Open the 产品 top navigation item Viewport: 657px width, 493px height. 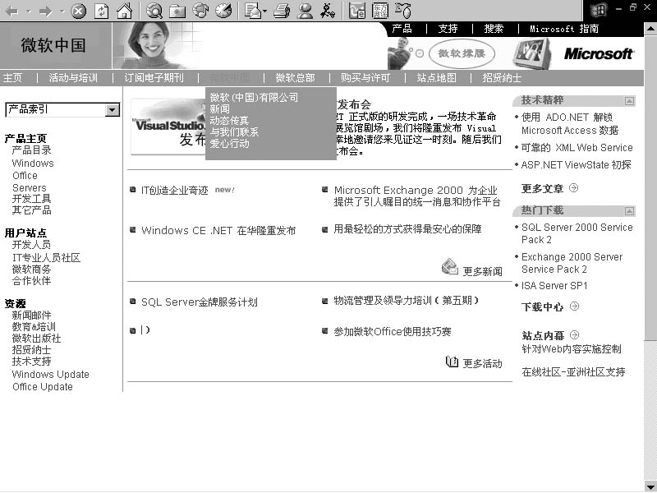pos(402,29)
